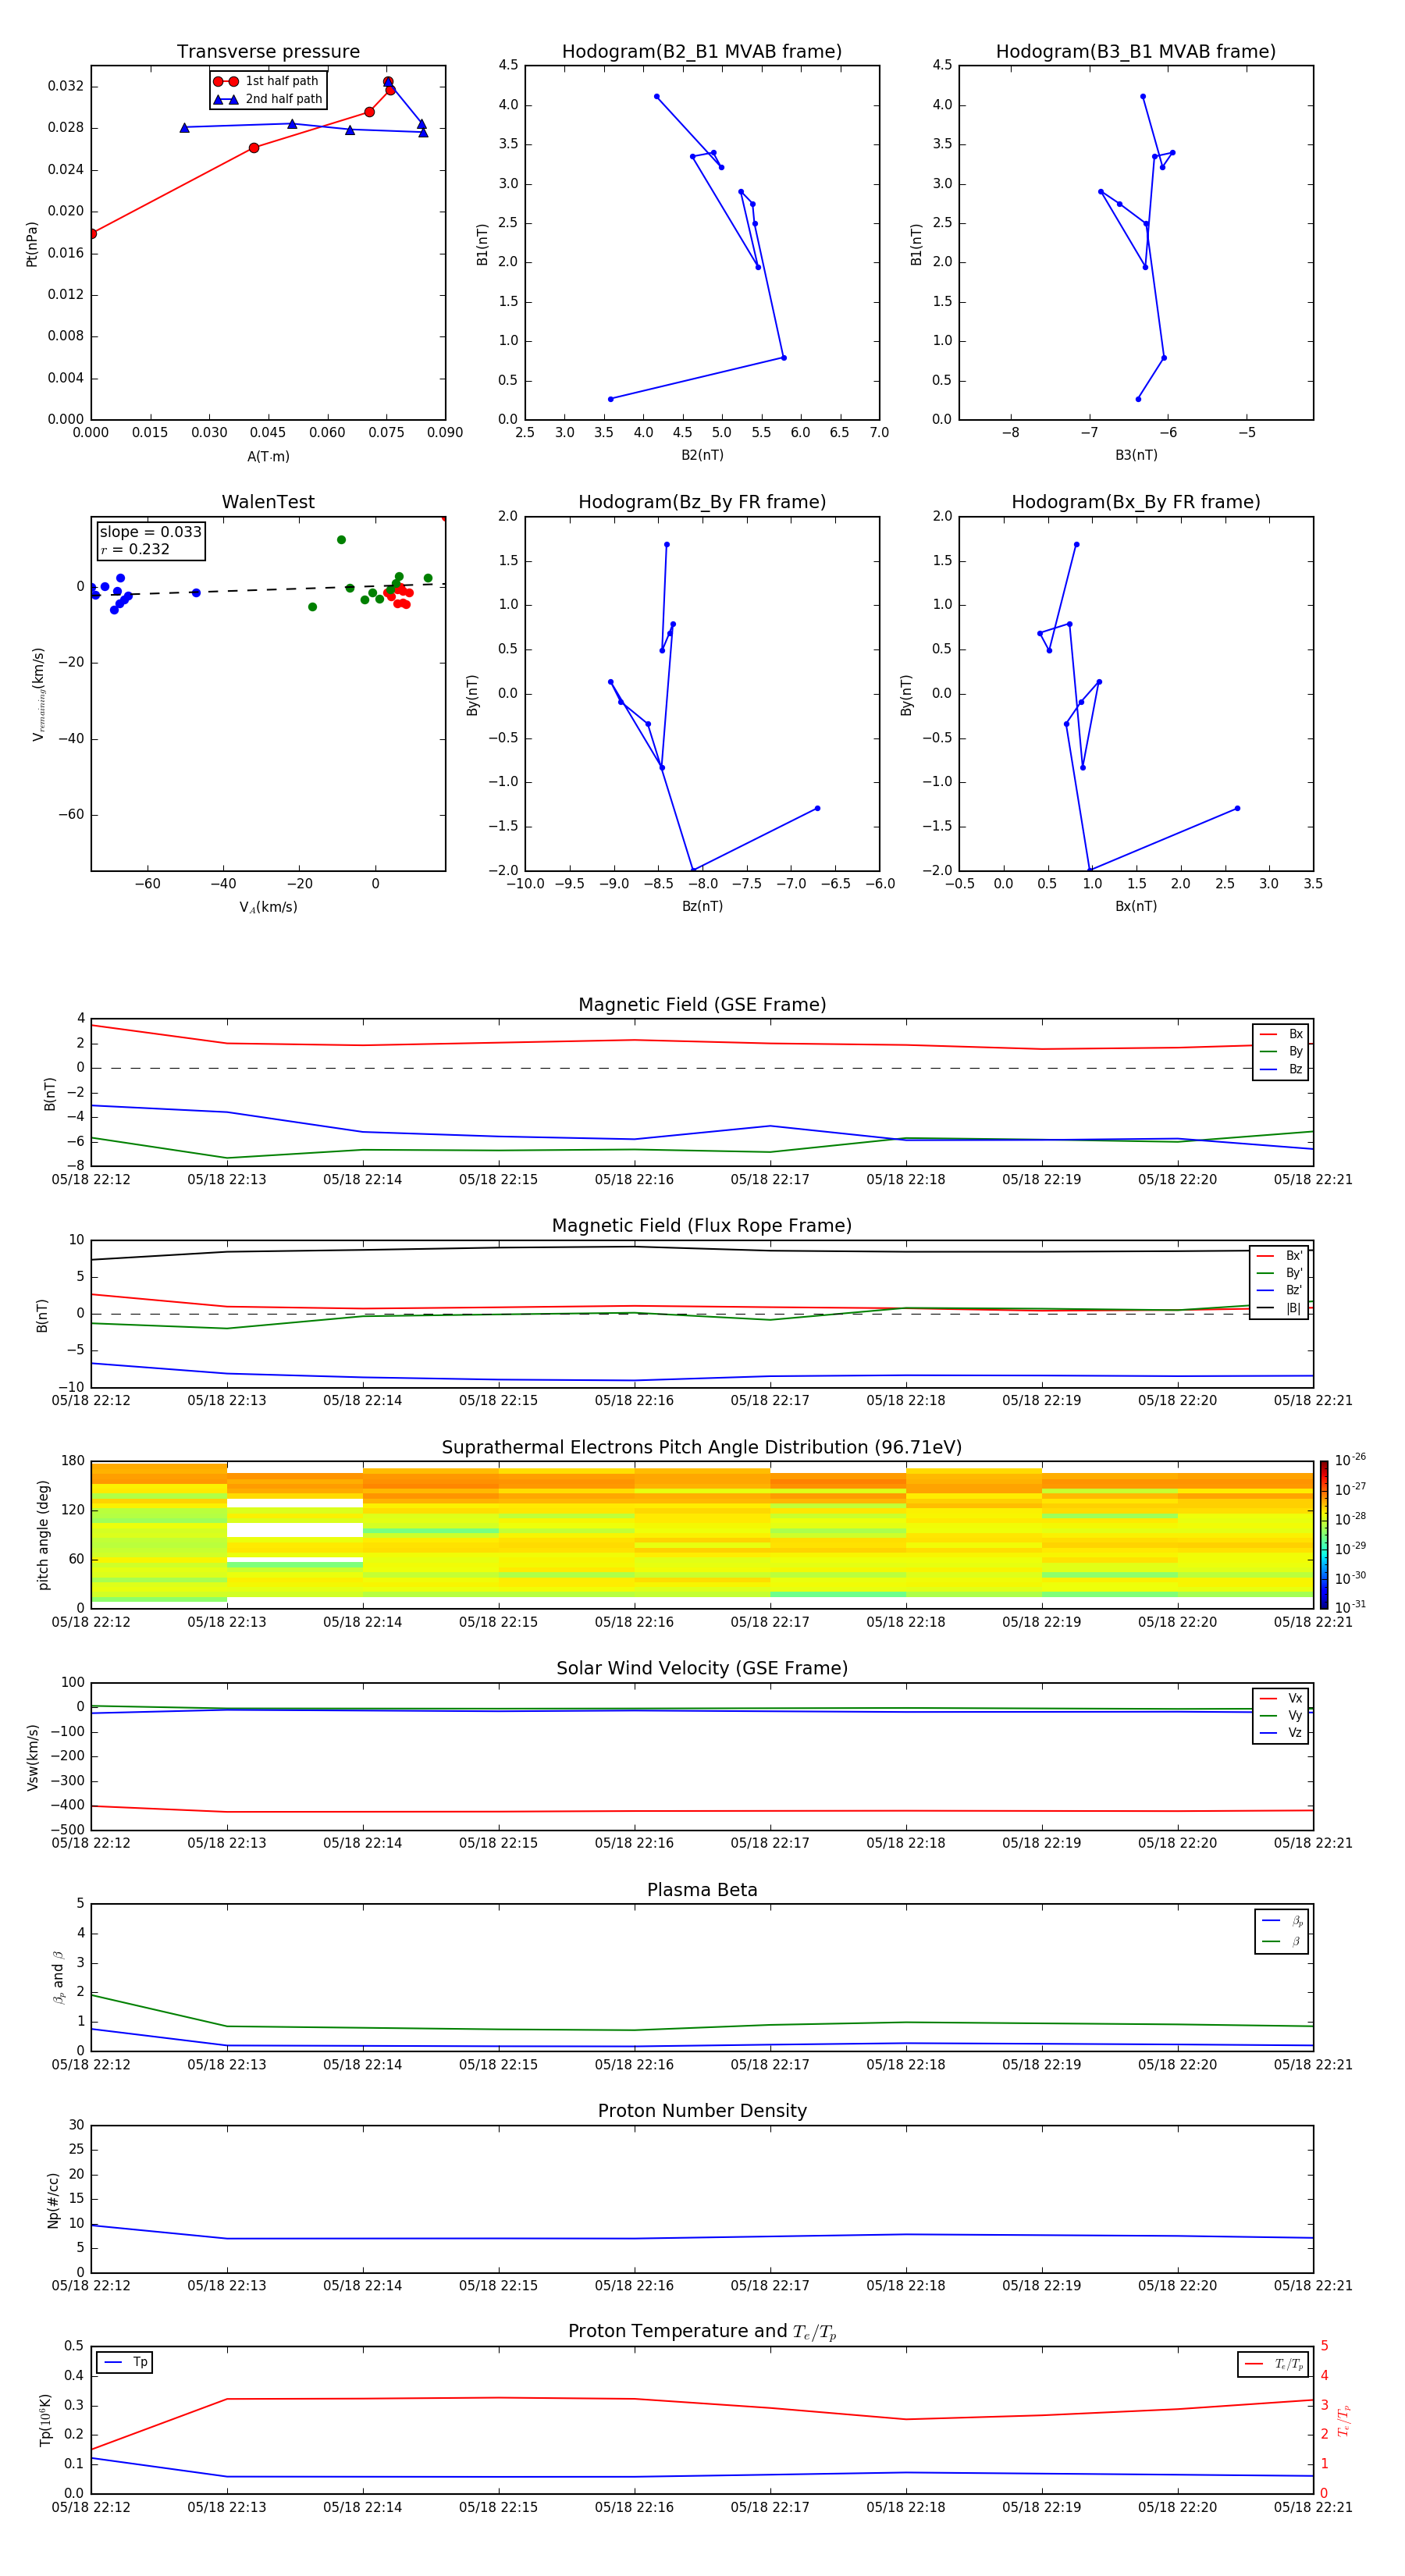Select the "Hodogram(Bx_By FR frame)" title

pyautogui.click(x=1136, y=502)
